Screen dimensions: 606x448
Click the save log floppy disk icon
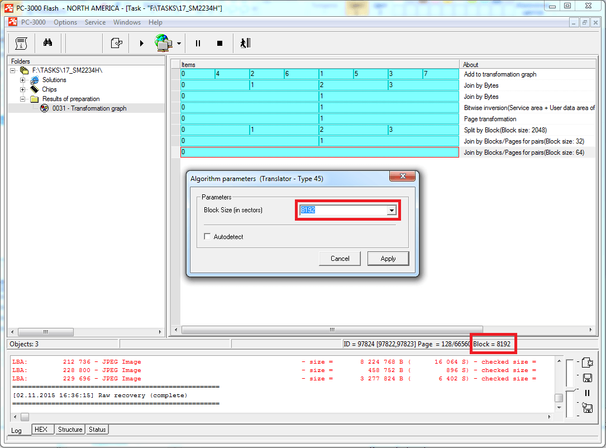pos(588,378)
